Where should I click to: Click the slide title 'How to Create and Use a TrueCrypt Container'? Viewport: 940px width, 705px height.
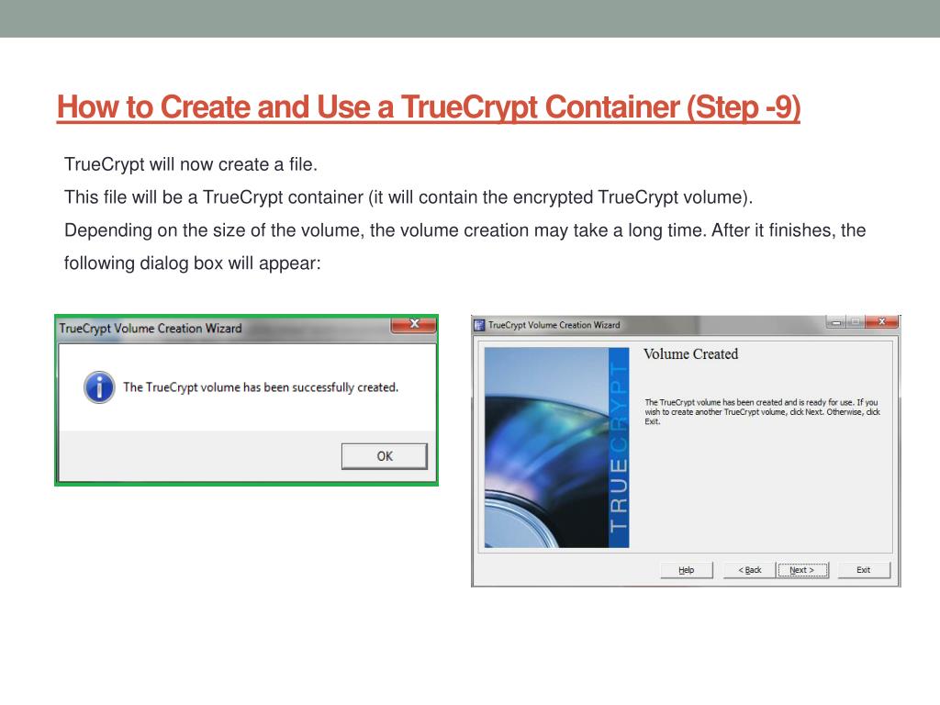tap(429, 106)
